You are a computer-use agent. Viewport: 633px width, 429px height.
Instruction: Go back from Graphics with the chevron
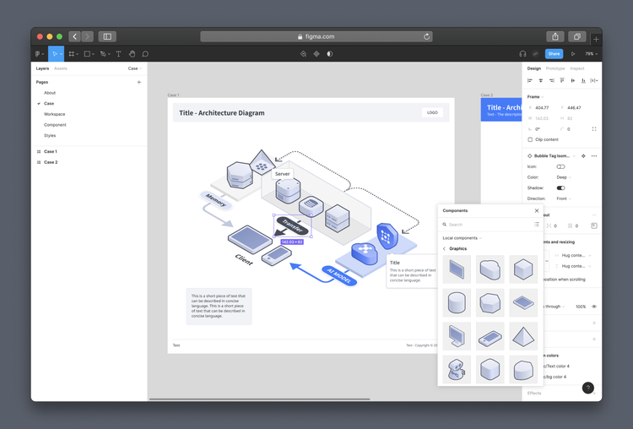[x=445, y=248]
